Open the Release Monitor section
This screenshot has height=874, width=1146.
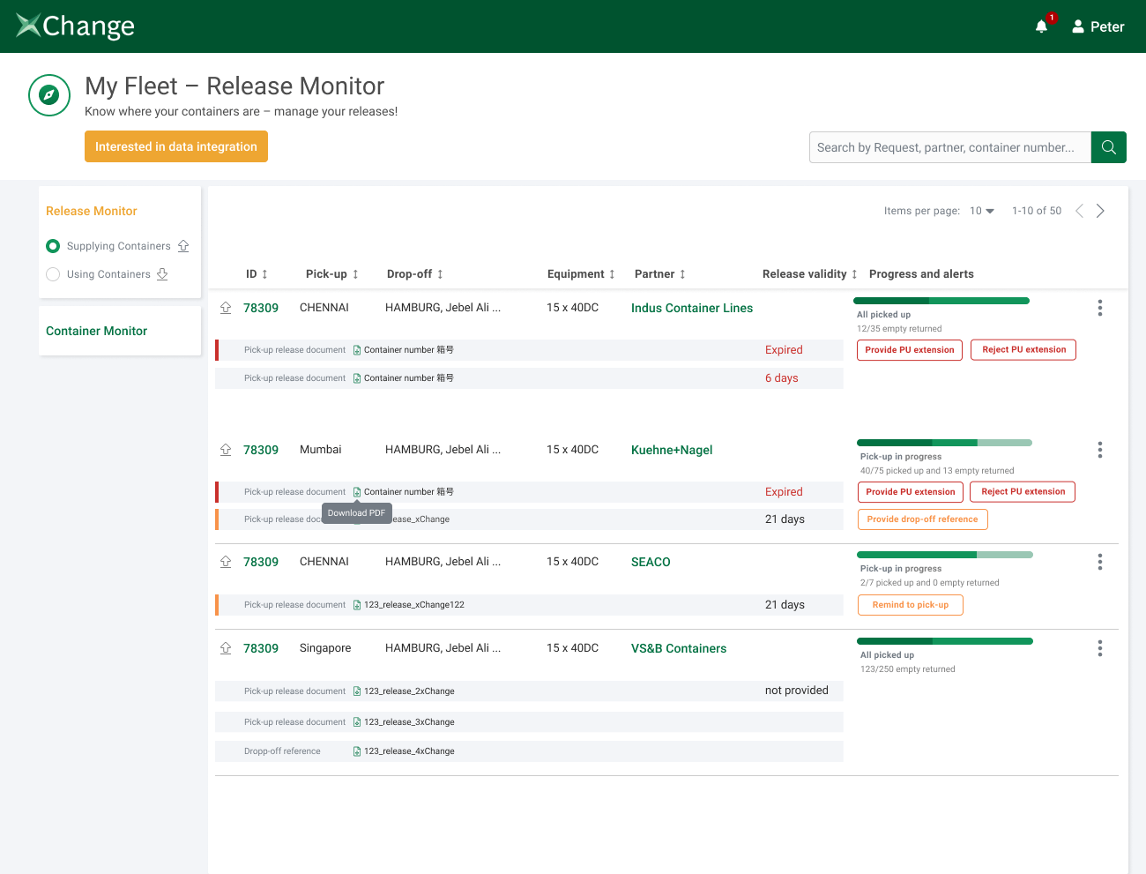92,211
